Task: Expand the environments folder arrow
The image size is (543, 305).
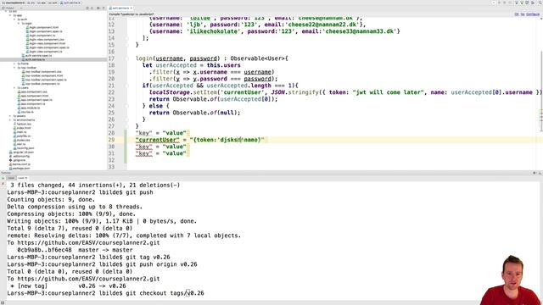Action: [x=10, y=120]
